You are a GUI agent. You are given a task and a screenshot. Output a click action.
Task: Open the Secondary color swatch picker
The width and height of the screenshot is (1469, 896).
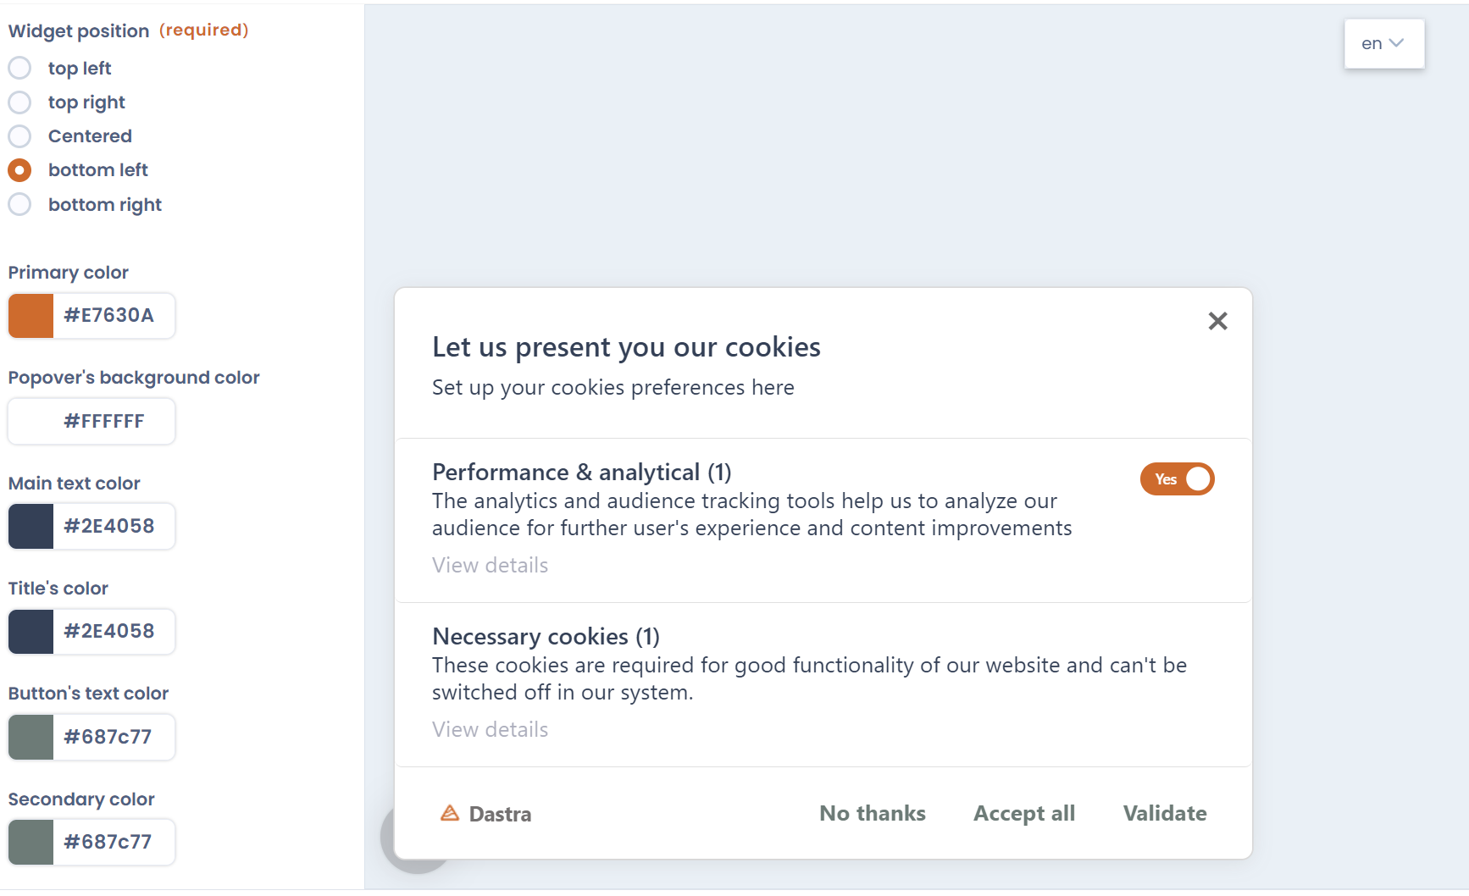click(30, 842)
